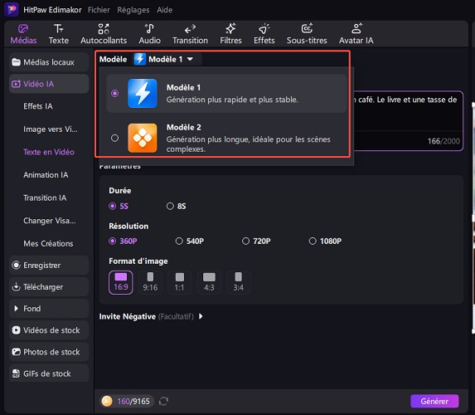Image resolution: width=475 pixels, height=415 pixels.
Task: Select the 3:4 aspect ratio
Action: point(239,282)
